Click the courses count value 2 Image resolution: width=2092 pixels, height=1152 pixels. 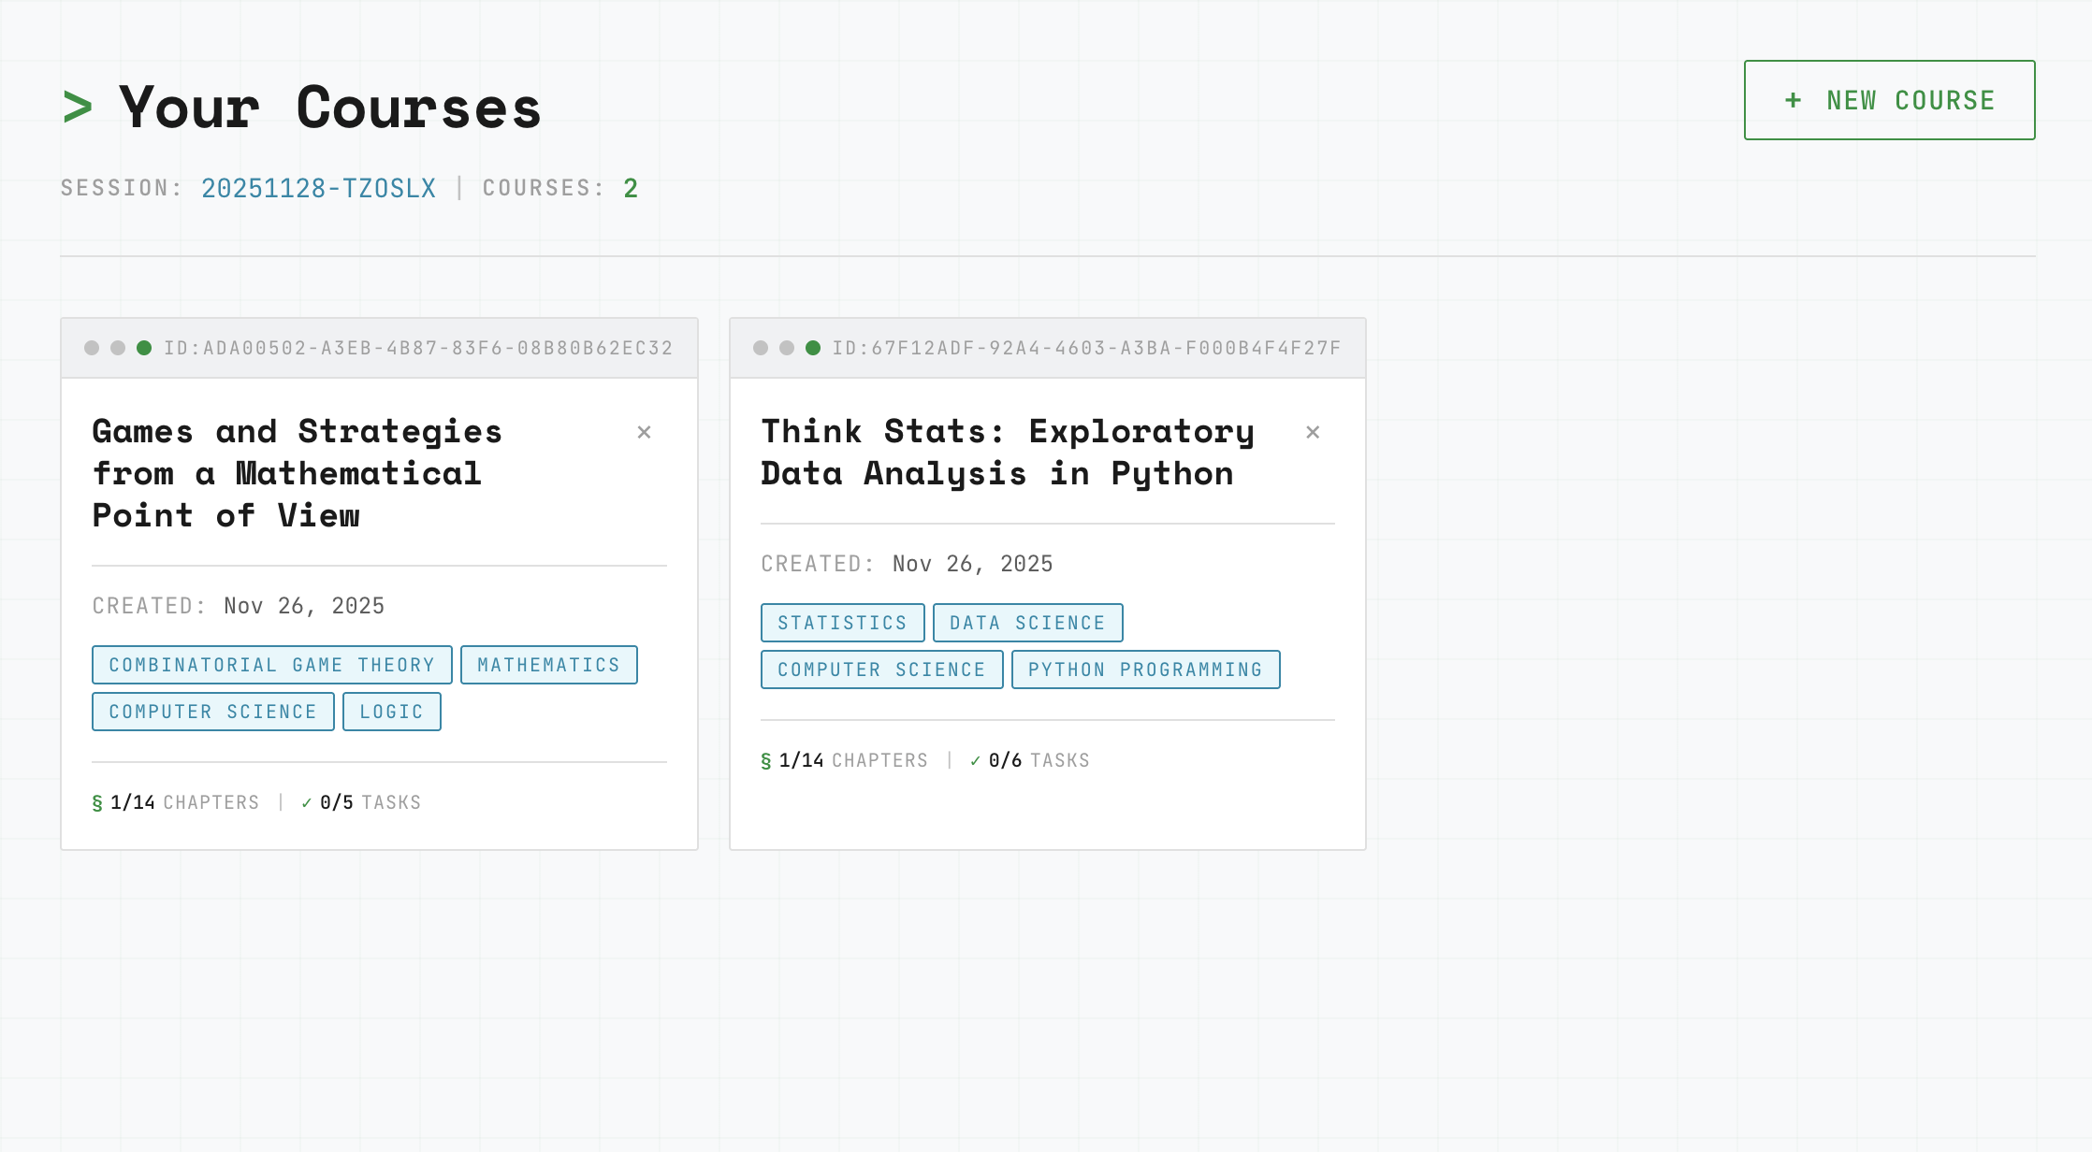point(631,187)
